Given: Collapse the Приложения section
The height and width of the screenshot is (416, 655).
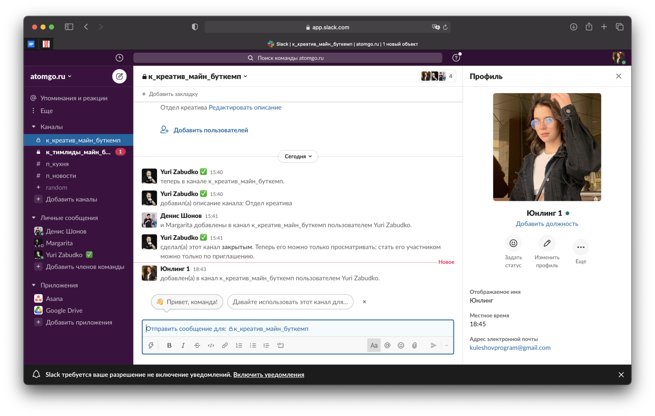Looking at the screenshot, I should click(x=34, y=285).
